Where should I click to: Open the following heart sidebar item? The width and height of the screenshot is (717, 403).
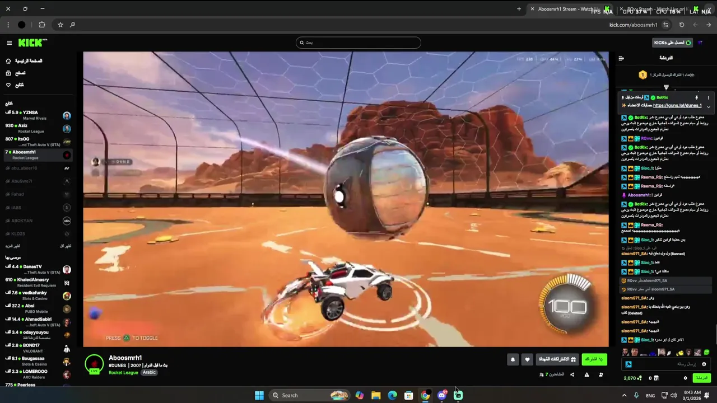click(15, 85)
